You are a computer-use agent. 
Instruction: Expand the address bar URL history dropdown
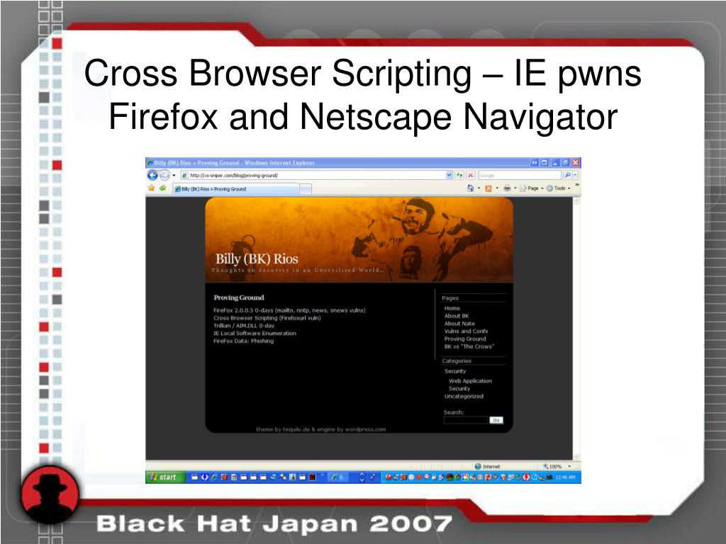449,176
